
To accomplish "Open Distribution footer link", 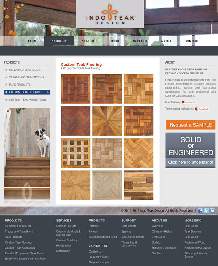I will [63, 251].
